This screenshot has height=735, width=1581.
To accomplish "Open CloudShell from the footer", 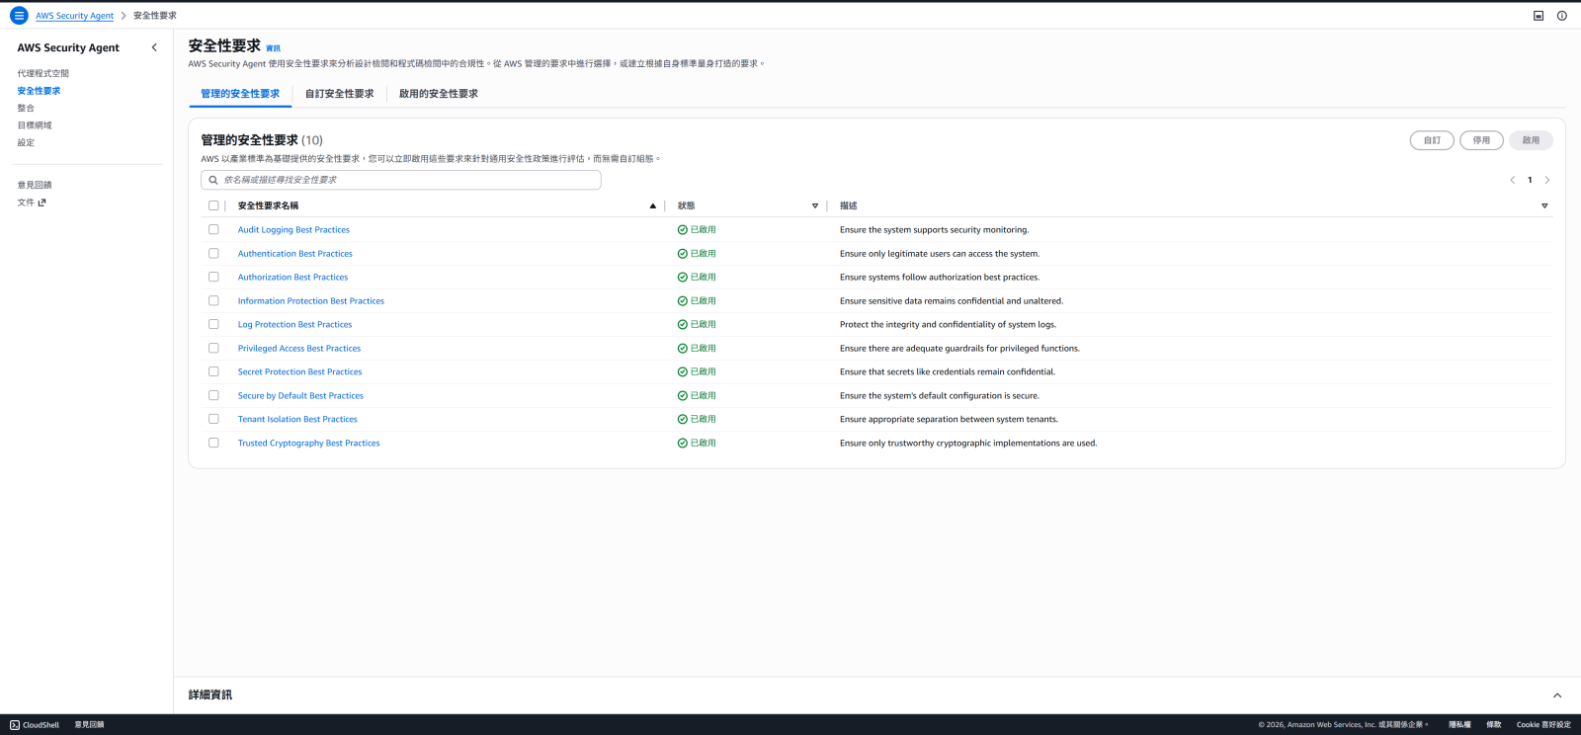I will tap(35, 725).
